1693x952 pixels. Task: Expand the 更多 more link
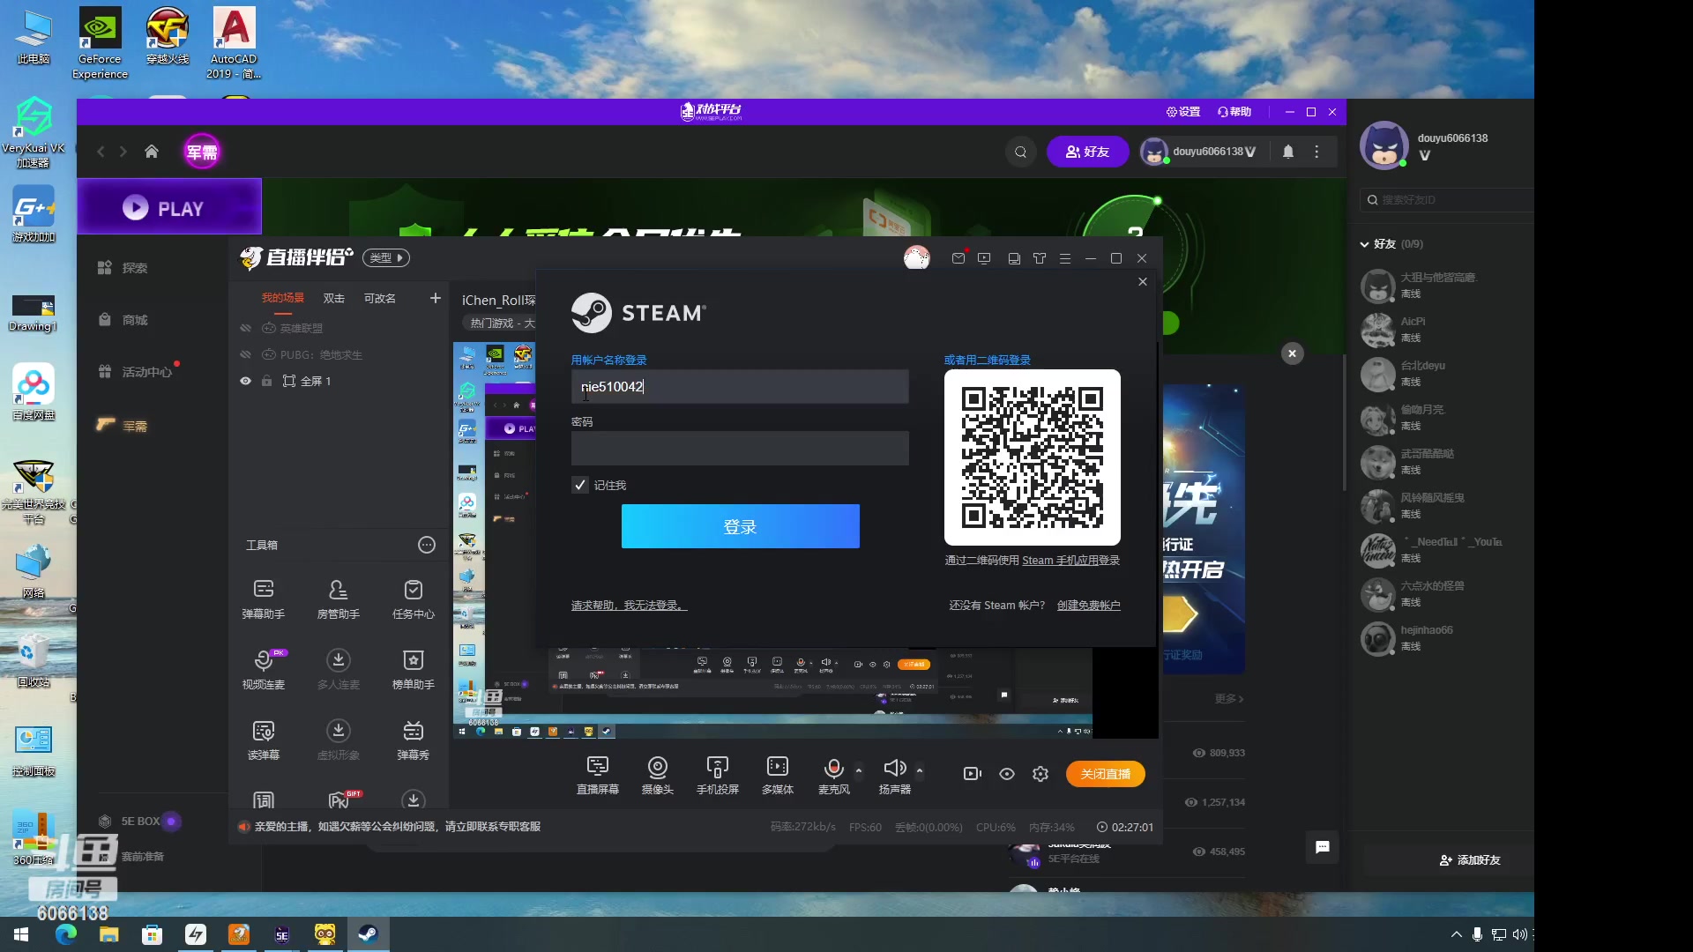(x=1229, y=699)
